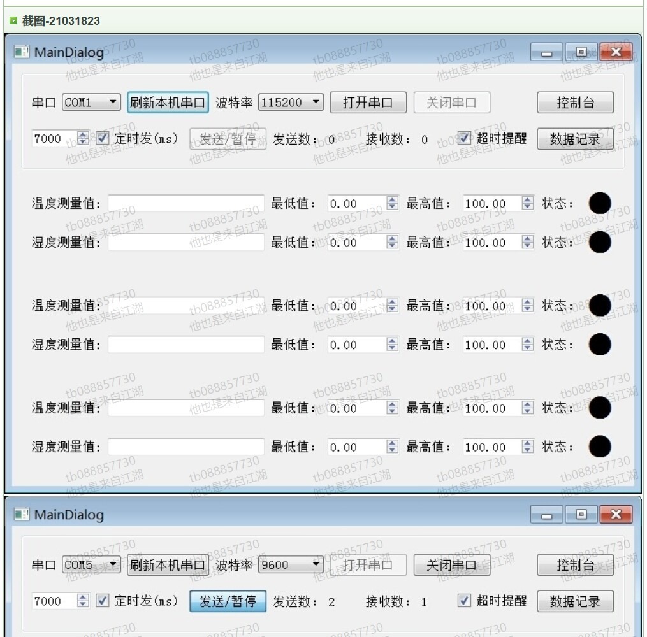Click third temperature row black 状态 indicator
Viewport: 647px width, 637px height.
(600, 407)
